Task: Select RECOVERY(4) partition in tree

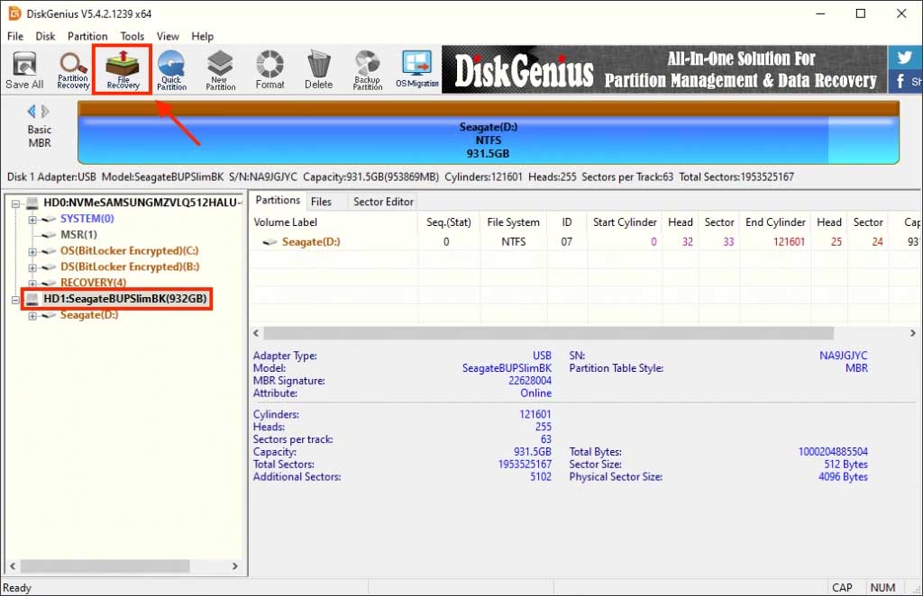Action: click(x=93, y=282)
